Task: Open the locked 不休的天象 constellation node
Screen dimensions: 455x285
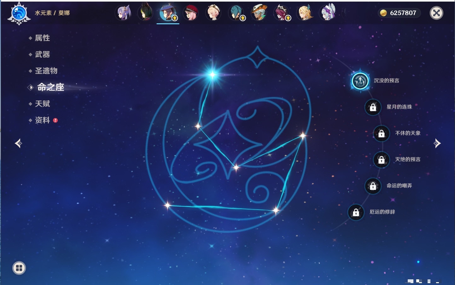Action: point(381,134)
